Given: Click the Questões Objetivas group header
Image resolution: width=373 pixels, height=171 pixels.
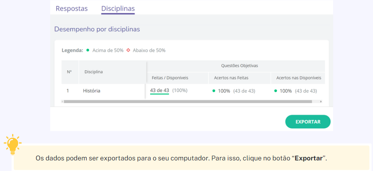Looking at the screenshot, I should [239, 66].
